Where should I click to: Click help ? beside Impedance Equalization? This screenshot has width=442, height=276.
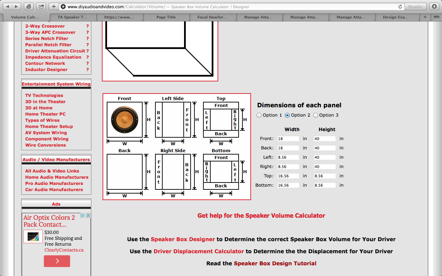[88, 57]
